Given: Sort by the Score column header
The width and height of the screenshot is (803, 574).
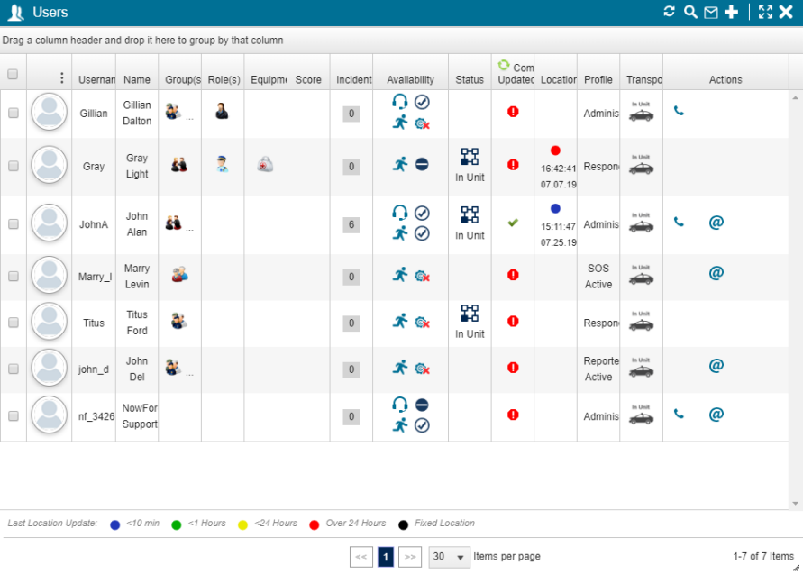Looking at the screenshot, I should pos(308,79).
